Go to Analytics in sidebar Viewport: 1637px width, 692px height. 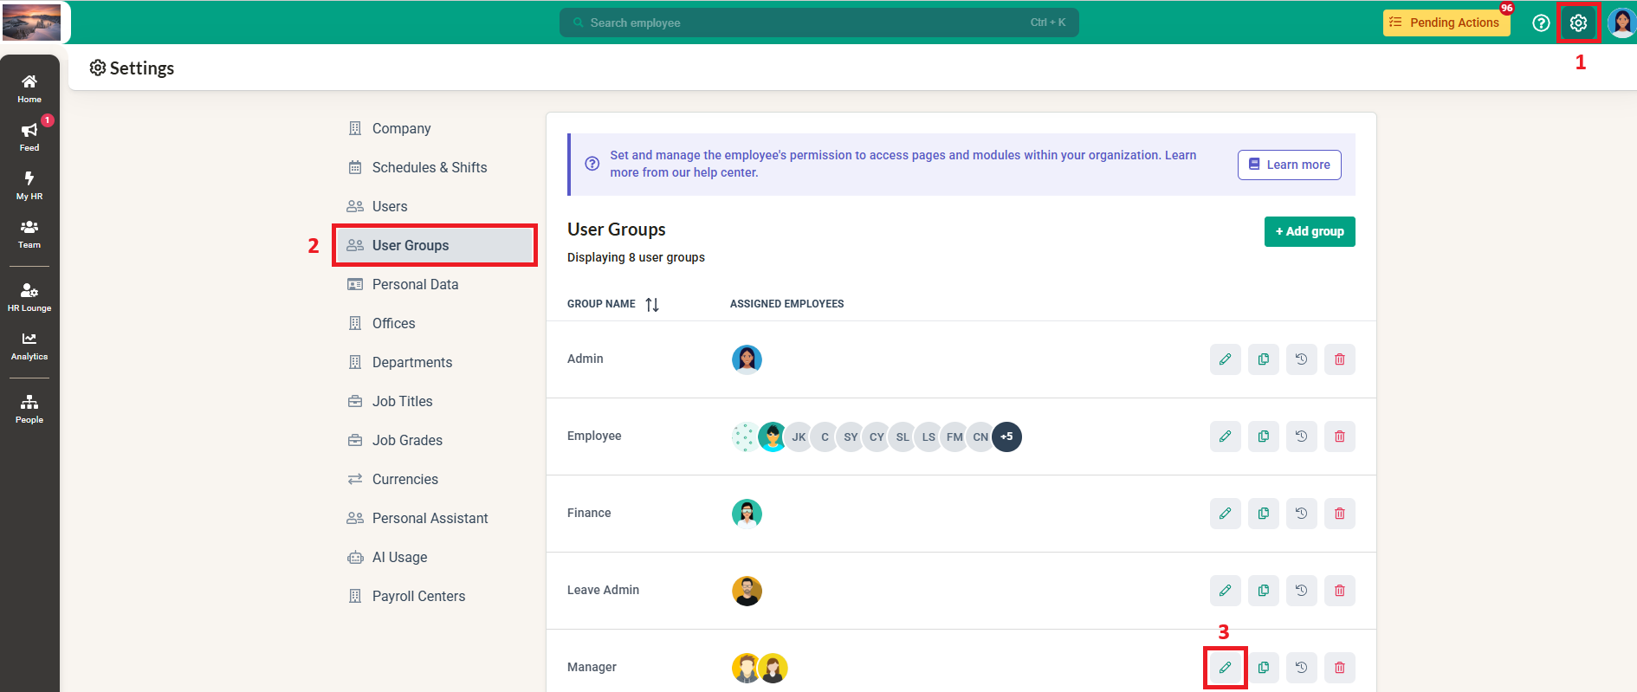(29, 346)
